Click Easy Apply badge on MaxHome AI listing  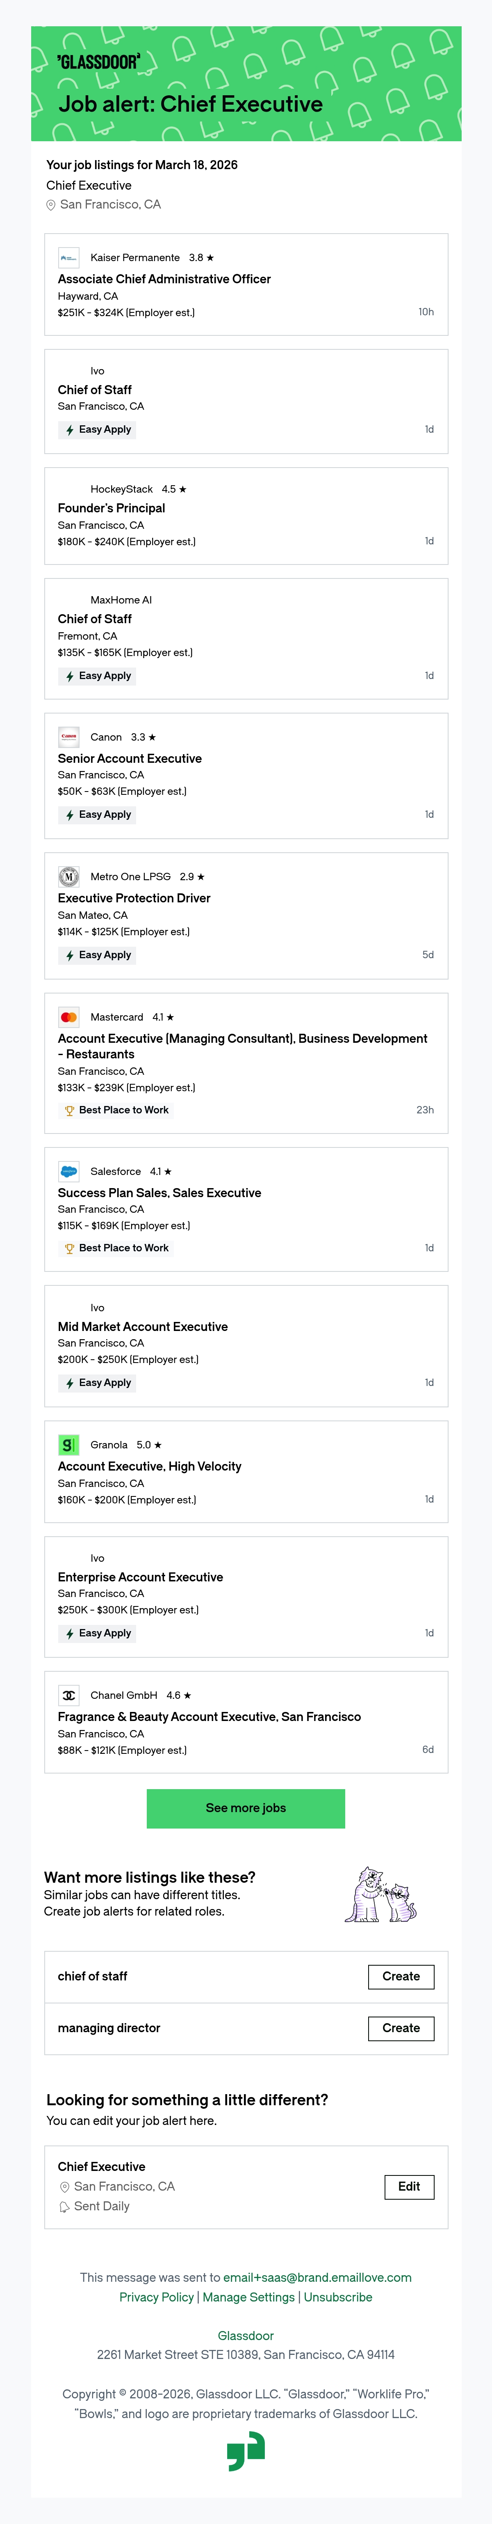click(x=98, y=676)
